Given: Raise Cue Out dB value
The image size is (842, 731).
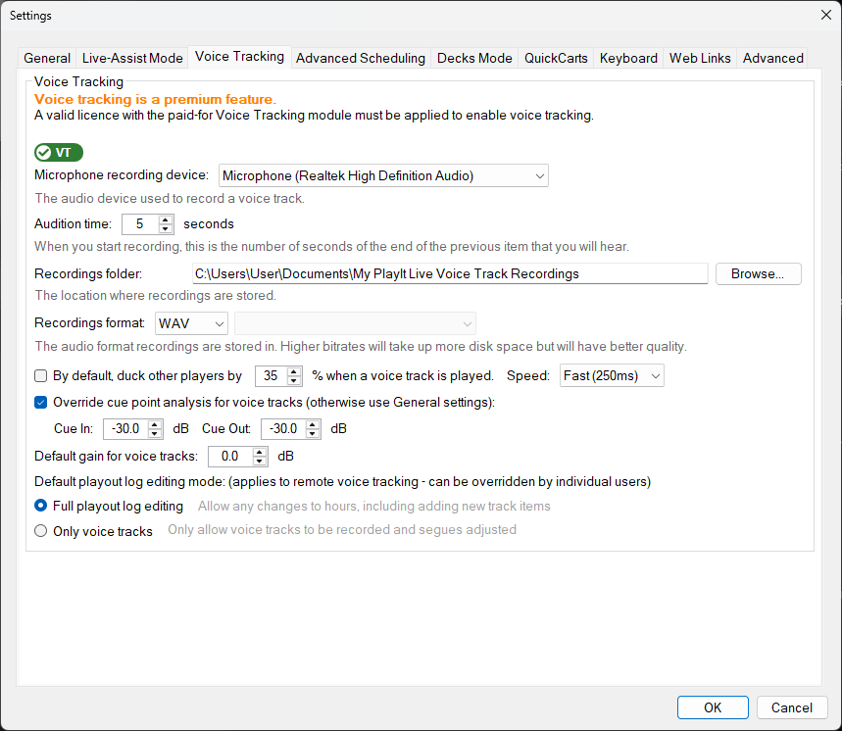Looking at the screenshot, I should pyautogui.click(x=313, y=424).
